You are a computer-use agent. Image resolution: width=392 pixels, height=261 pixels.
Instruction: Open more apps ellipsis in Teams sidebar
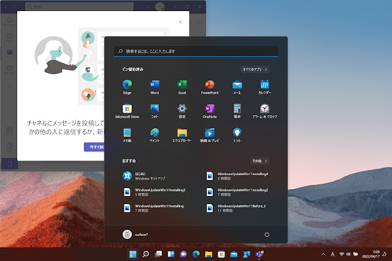[9, 86]
